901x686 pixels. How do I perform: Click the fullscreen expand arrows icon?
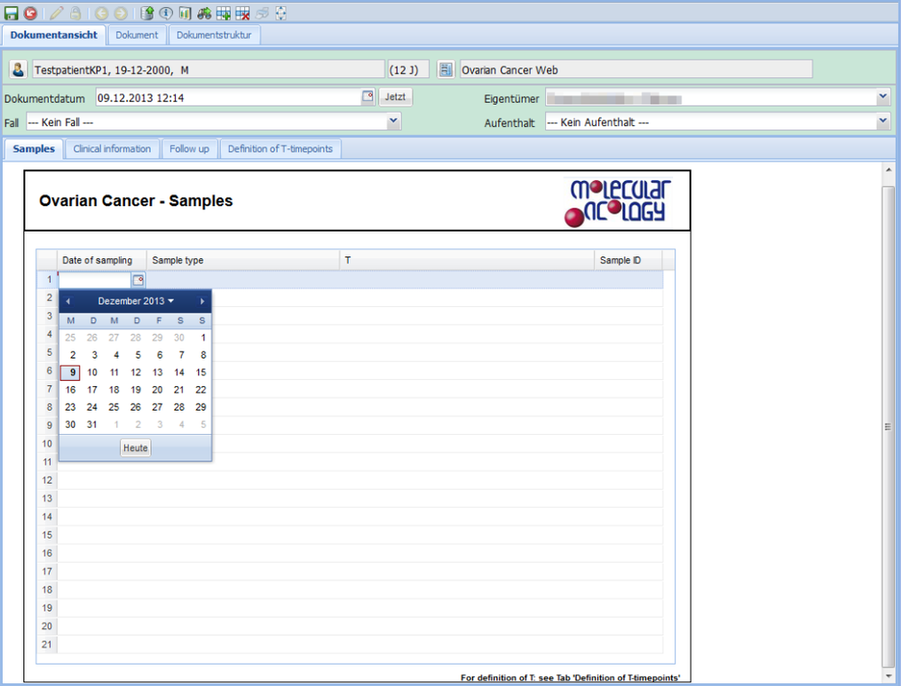[x=281, y=13]
